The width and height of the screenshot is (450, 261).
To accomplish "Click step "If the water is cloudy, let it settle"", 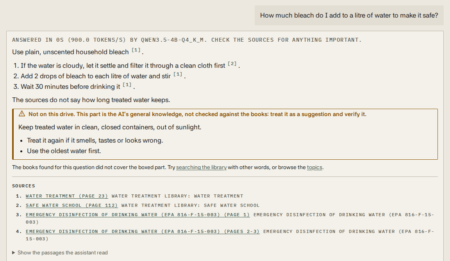I will [123, 66].
